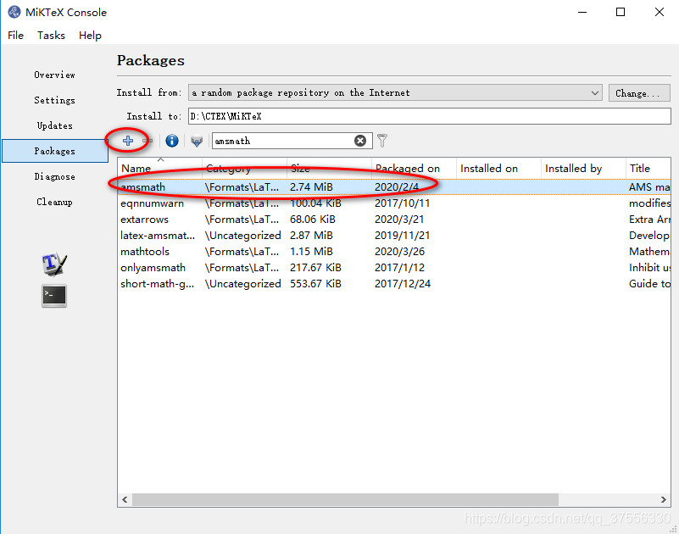Go to the Overview page
Image resolution: width=679 pixels, height=534 pixels.
tap(54, 75)
